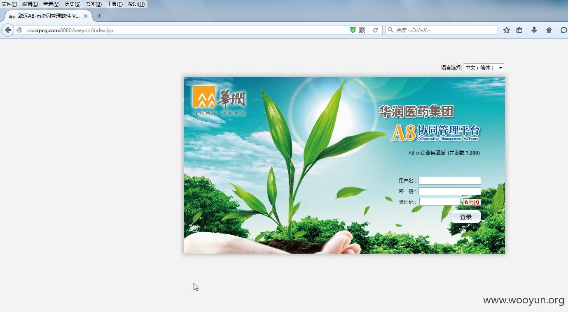Focus the 用户名 input field
The height and width of the screenshot is (312, 568).
click(x=450, y=181)
